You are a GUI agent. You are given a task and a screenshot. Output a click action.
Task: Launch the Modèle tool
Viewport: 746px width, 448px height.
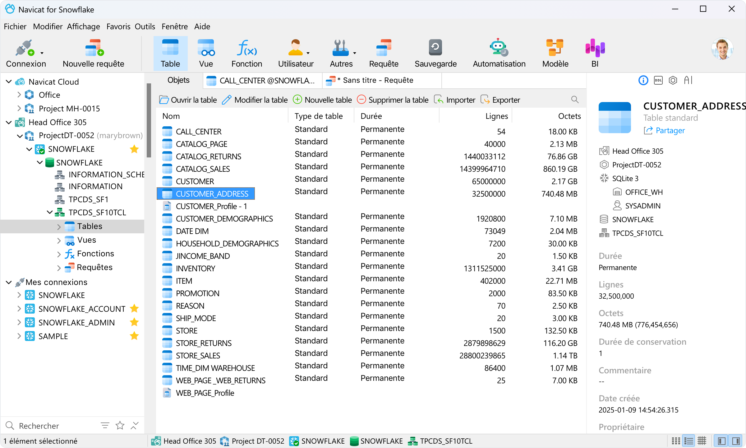point(555,53)
